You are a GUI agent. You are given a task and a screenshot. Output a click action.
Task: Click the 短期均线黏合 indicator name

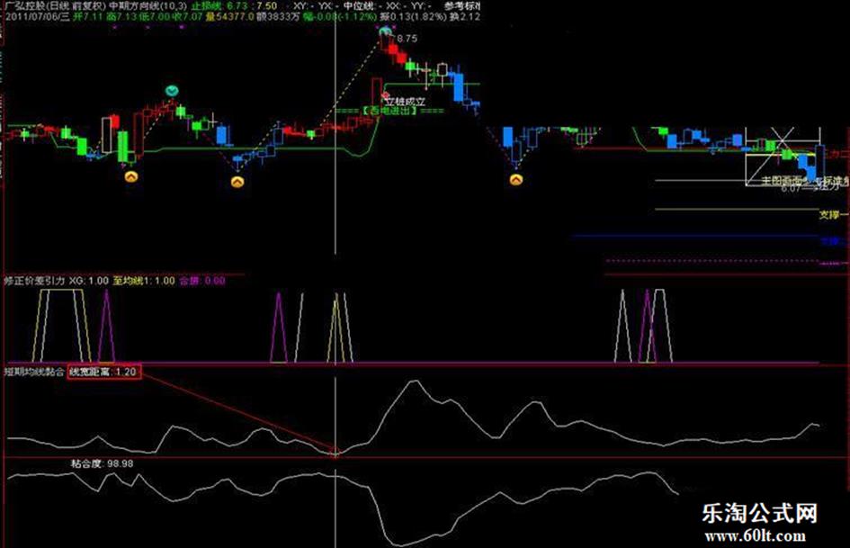point(34,372)
